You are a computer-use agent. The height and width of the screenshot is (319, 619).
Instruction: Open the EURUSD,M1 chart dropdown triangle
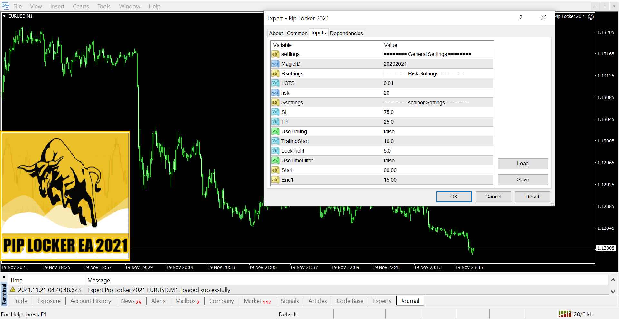point(5,16)
